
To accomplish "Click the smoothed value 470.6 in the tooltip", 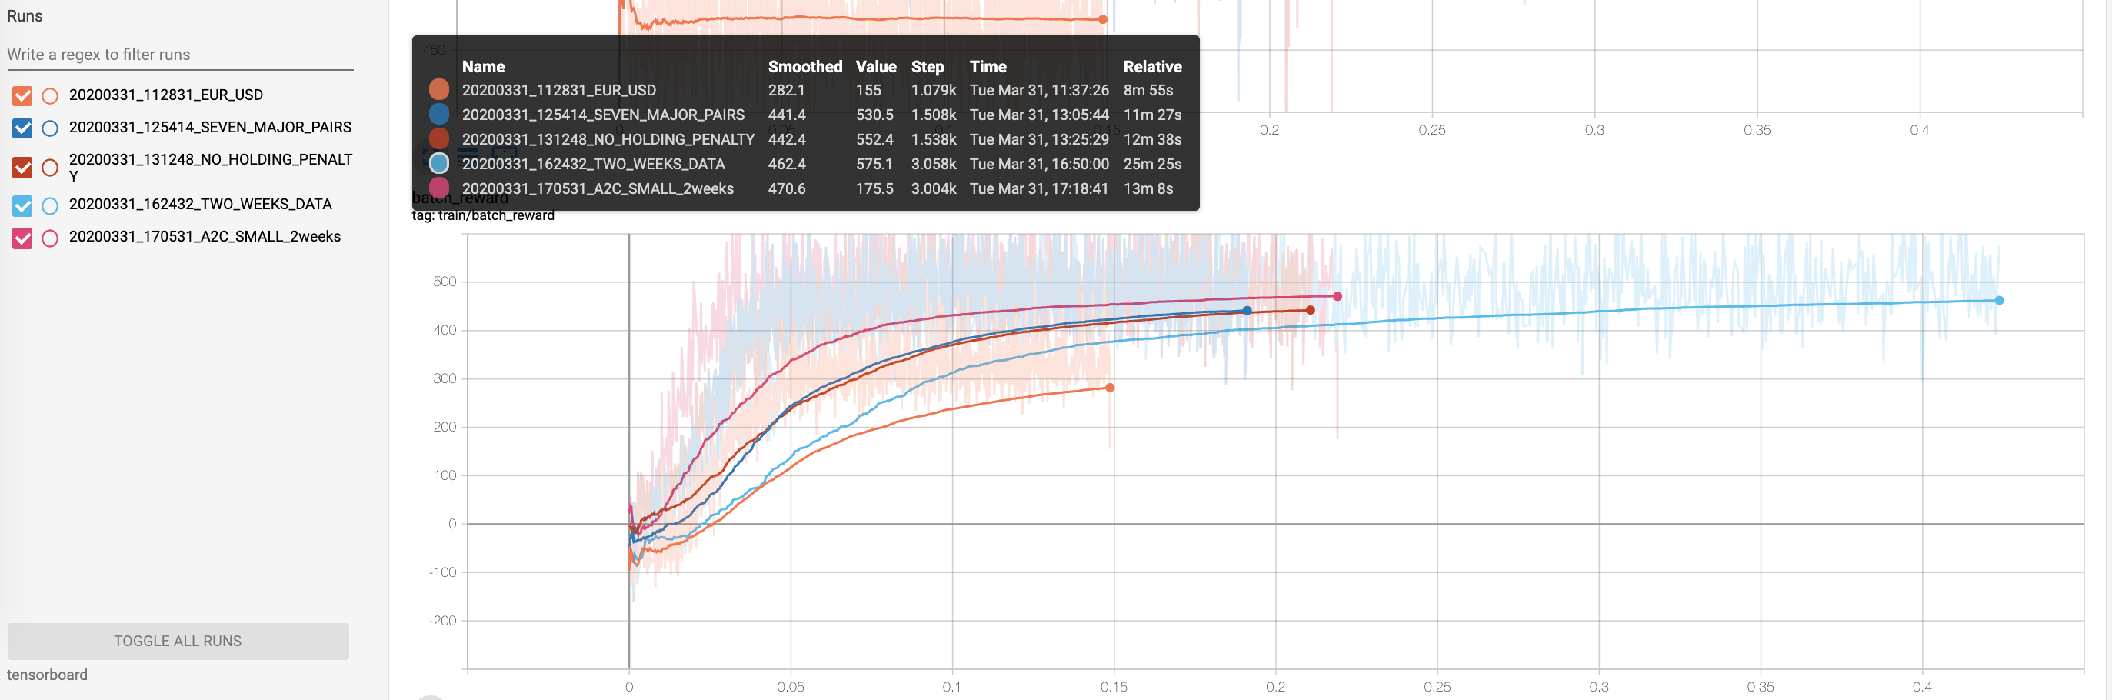I will (786, 188).
